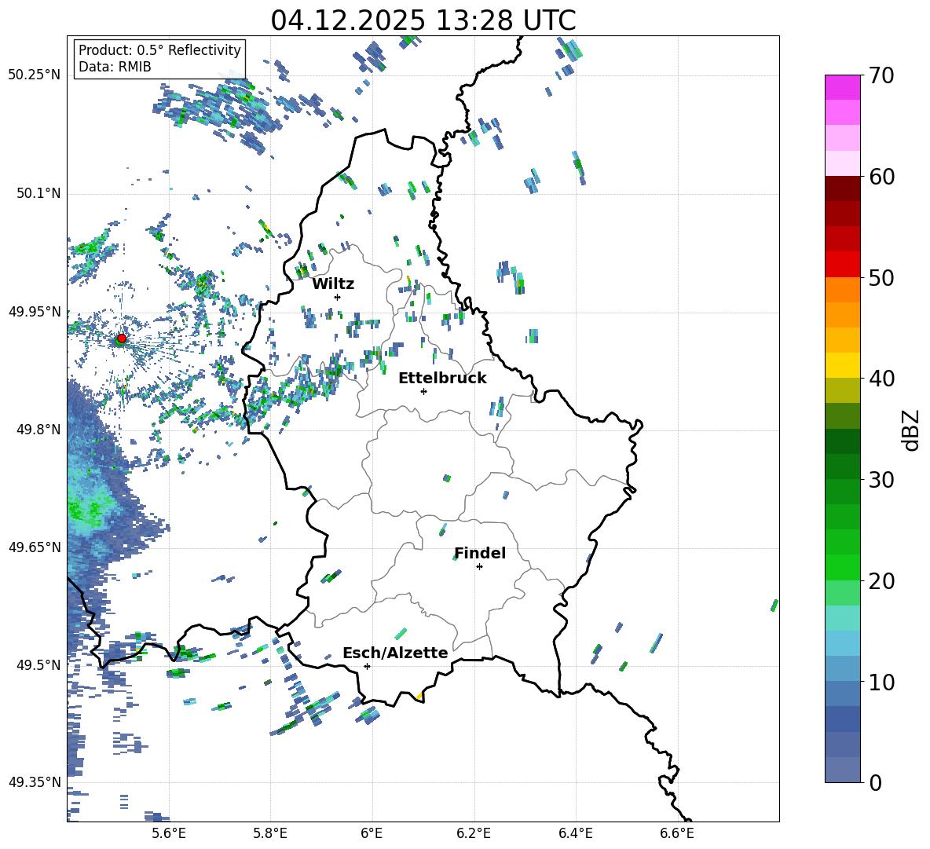Click the Ettelbruck city label

[442, 379]
